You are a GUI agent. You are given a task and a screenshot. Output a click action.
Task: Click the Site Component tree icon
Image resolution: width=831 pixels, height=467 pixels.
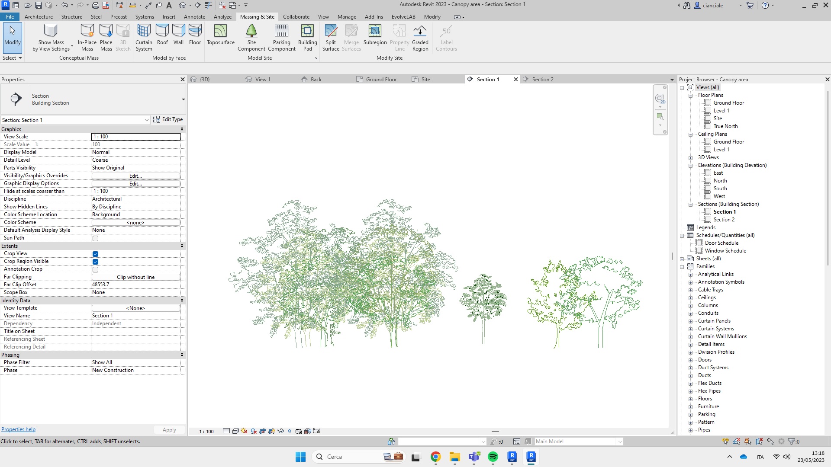point(251,31)
